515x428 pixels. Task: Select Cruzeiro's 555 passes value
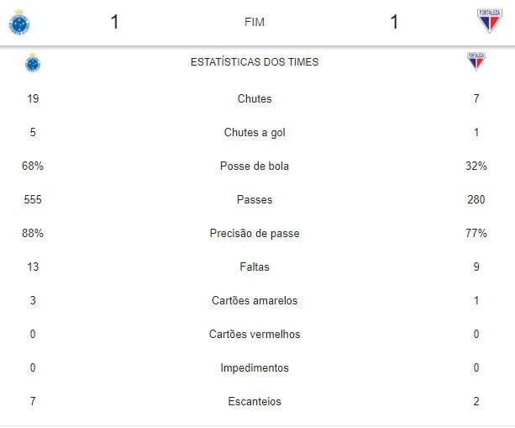pyautogui.click(x=33, y=199)
